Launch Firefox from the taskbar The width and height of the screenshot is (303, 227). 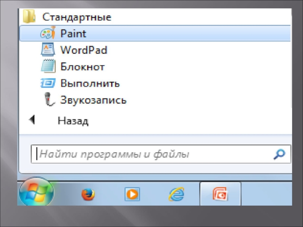pos(88,194)
